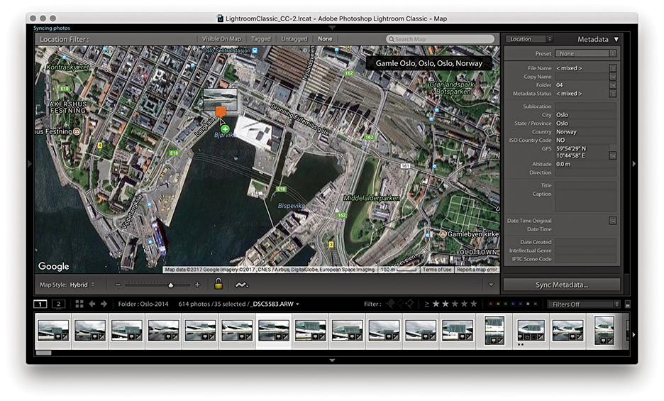Expand the Filters Off dropdown
This screenshot has height=401, width=664.
click(583, 304)
